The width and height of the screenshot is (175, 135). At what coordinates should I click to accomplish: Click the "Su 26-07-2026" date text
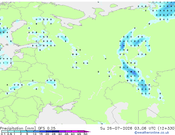tap(116, 128)
